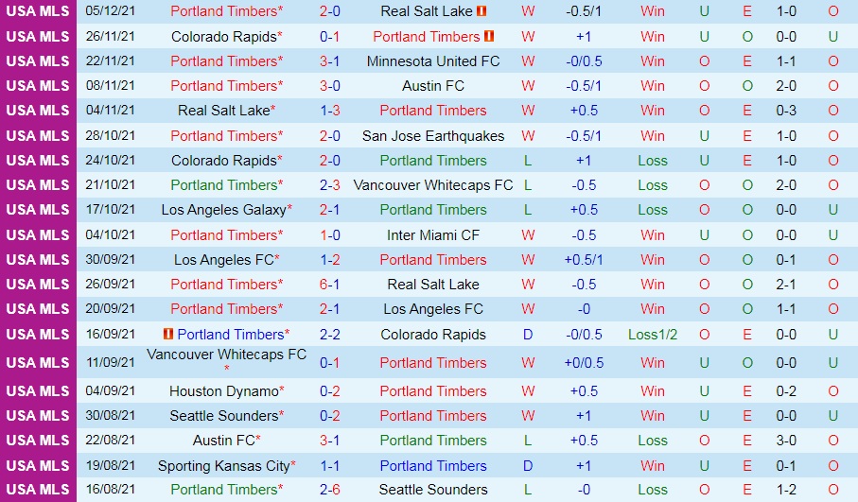Select Seattle Sounders home team on 30/08/21

pos(223,416)
